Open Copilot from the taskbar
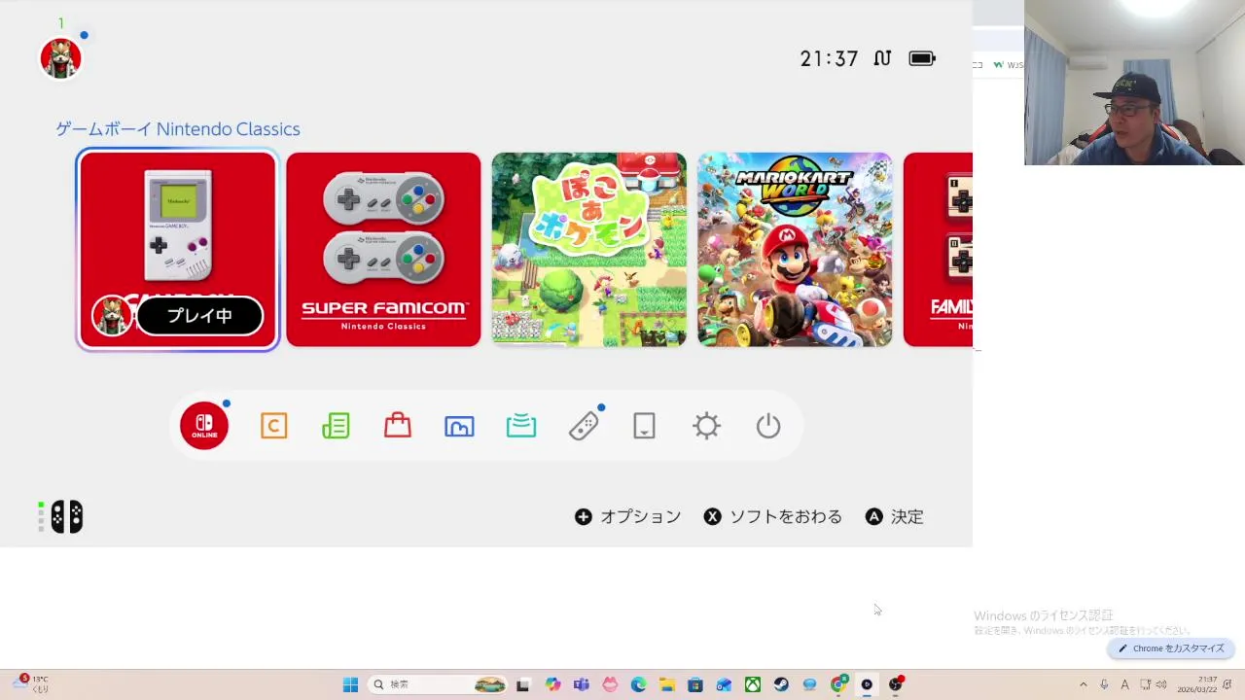The image size is (1245, 700). 552,684
